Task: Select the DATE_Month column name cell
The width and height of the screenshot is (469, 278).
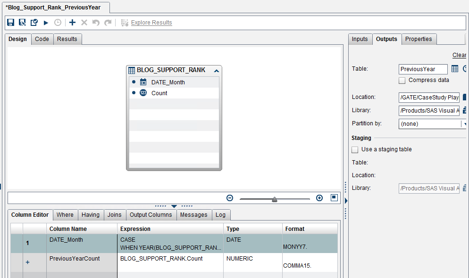Action: click(x=82, y=243)
